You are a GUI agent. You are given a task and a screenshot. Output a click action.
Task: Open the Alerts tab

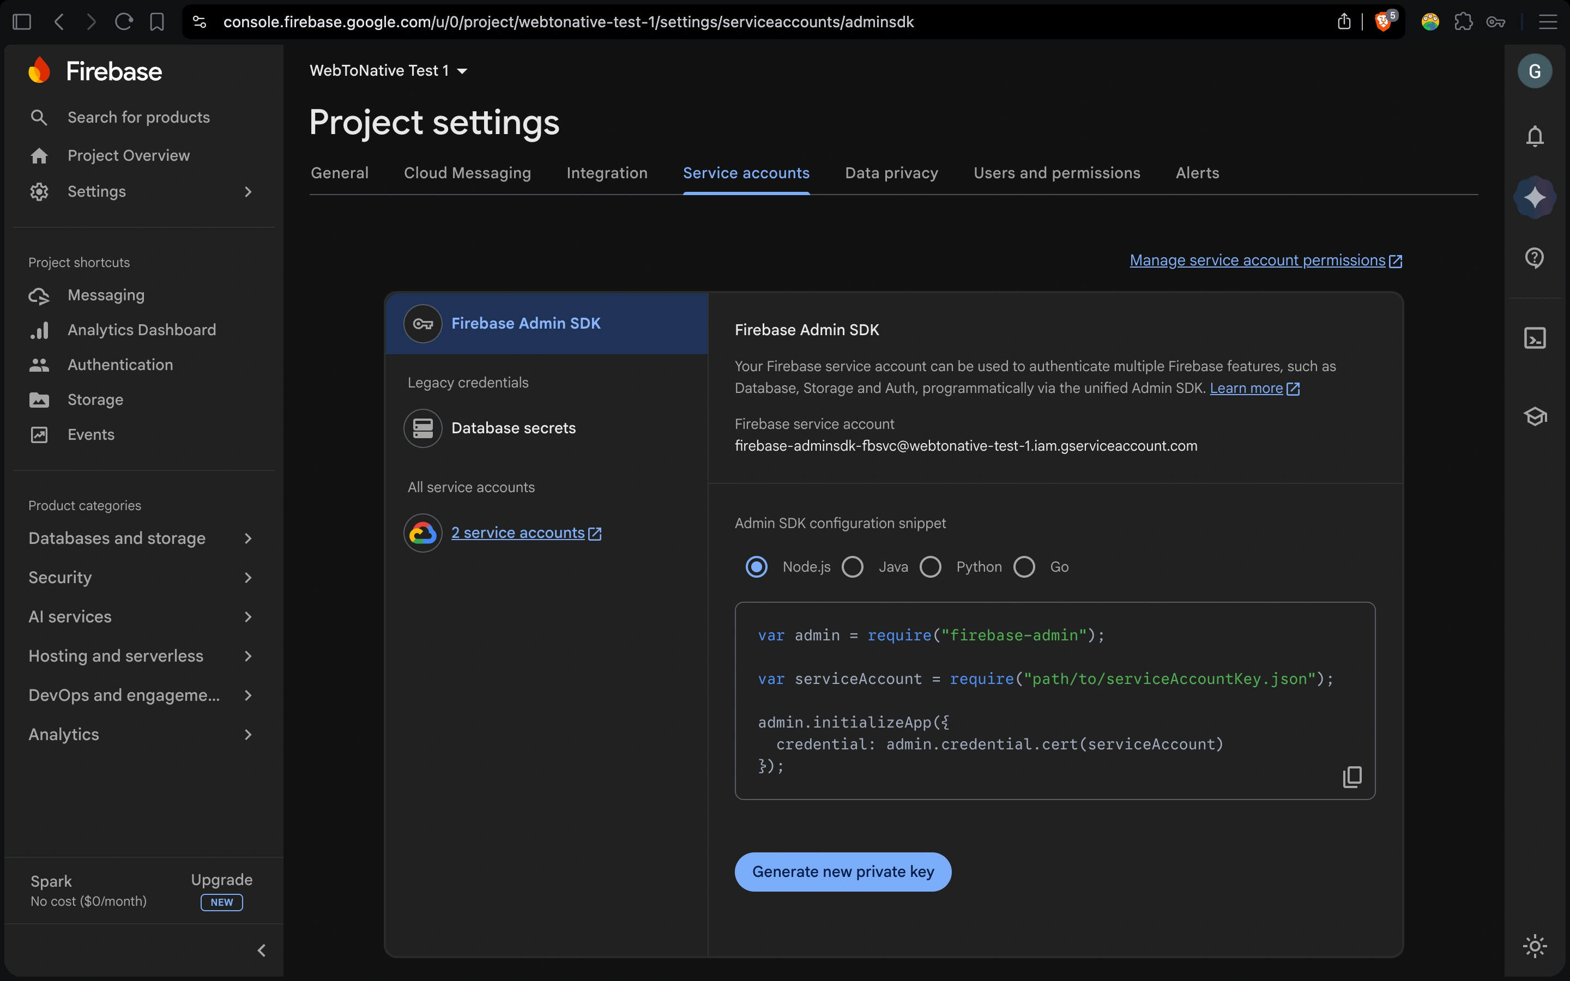point(1197,173)
